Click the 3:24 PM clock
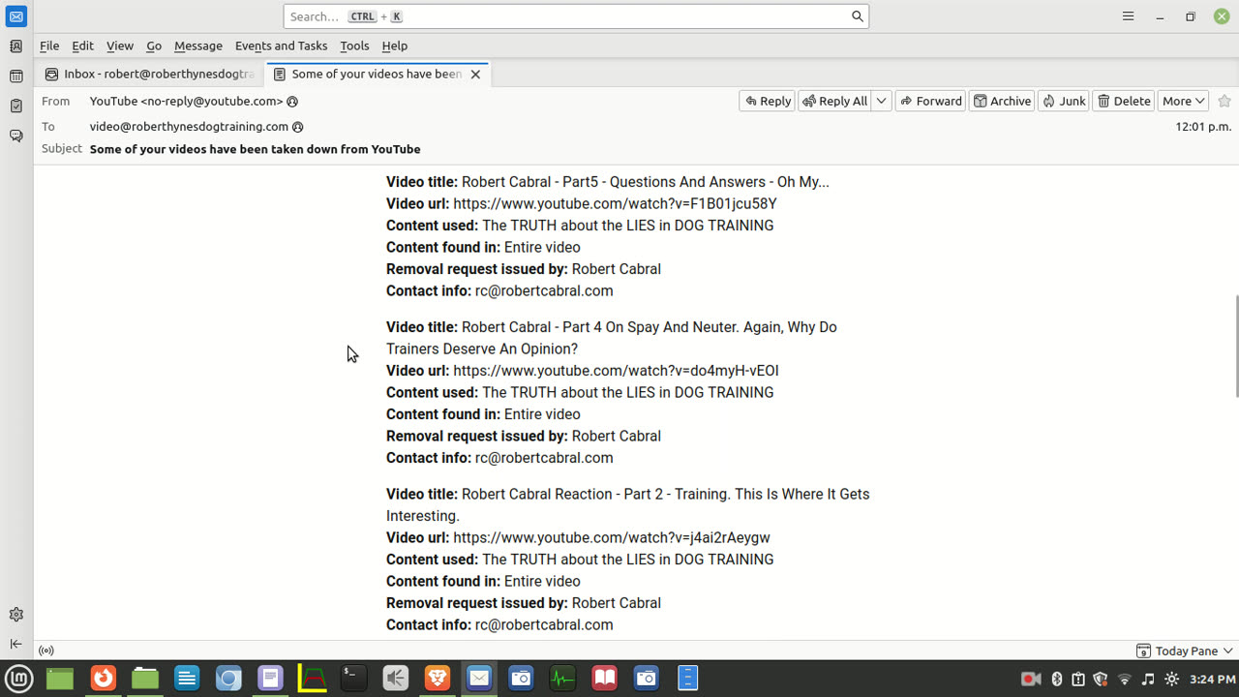Viewport: 1239px width, 697px height. (1211, 680)
